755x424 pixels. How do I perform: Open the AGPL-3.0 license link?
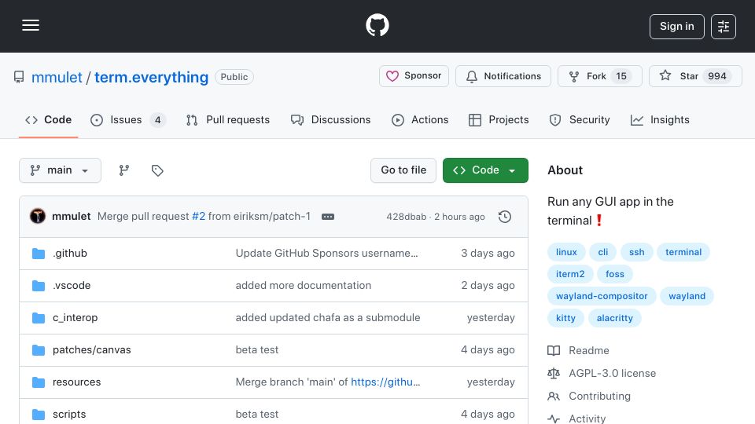coord(602,373)
